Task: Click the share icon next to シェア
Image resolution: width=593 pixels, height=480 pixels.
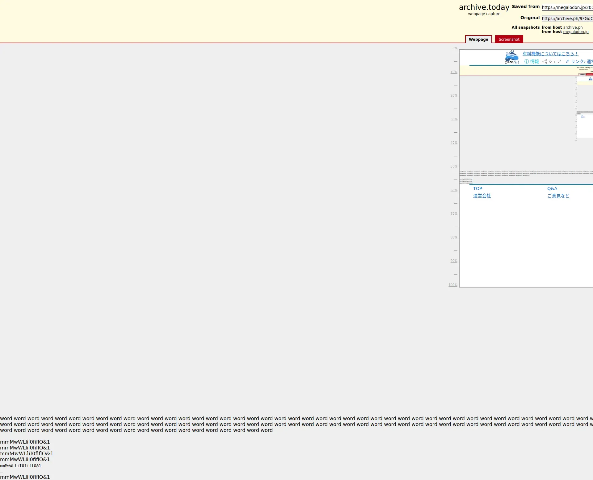Action: click(x=545, y=61)
